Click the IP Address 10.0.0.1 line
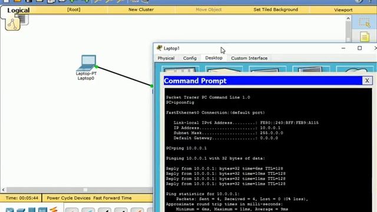Screen dimensions: 377x212 (x=227, y=128)
